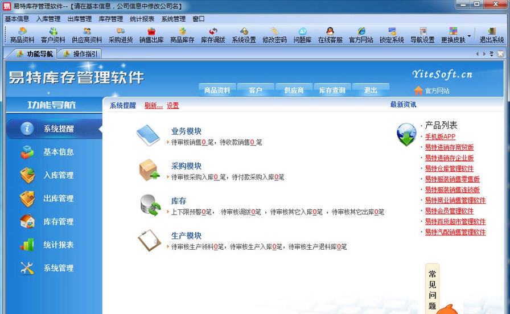Click the 供应商 banner button
510x314 pixels.
coord(294,90)
